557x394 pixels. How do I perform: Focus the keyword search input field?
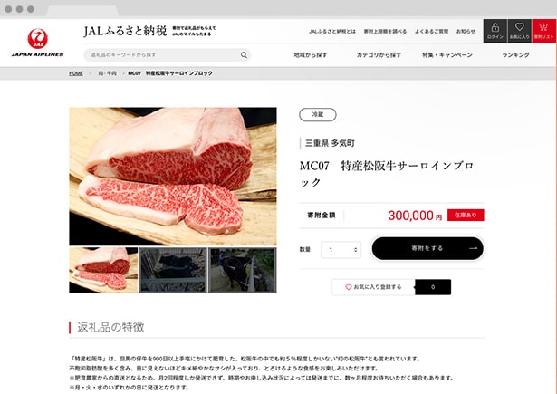tap(163, 54)
